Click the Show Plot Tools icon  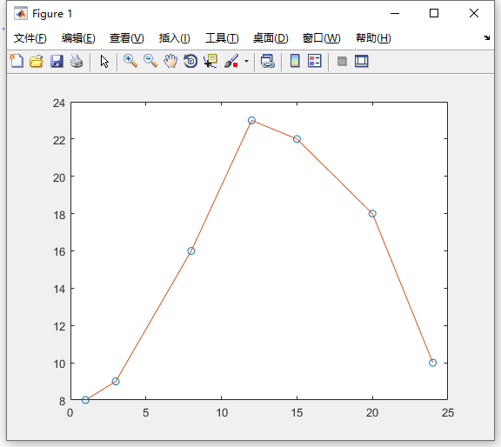click(361, 61)
